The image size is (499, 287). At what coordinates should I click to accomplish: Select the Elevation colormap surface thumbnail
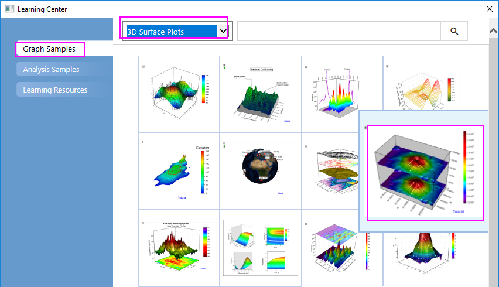179,170
